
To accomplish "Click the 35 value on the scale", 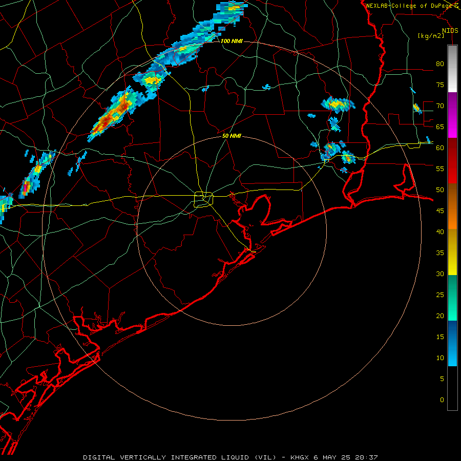I will [440, 253].
